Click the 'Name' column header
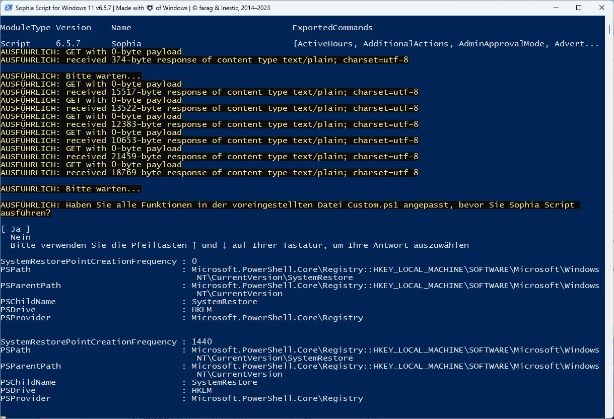Image resolution: width=614 pixels, height=419 pixels. pos(121,28)
